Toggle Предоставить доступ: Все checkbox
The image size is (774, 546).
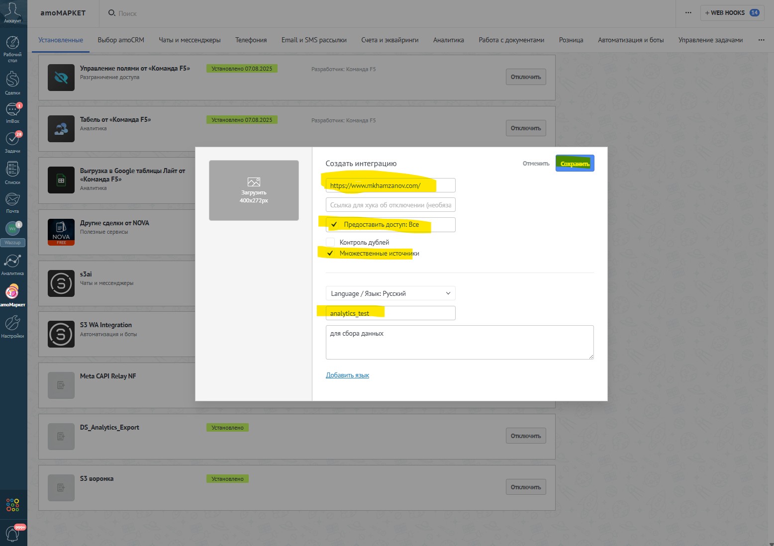coord(334,225)
